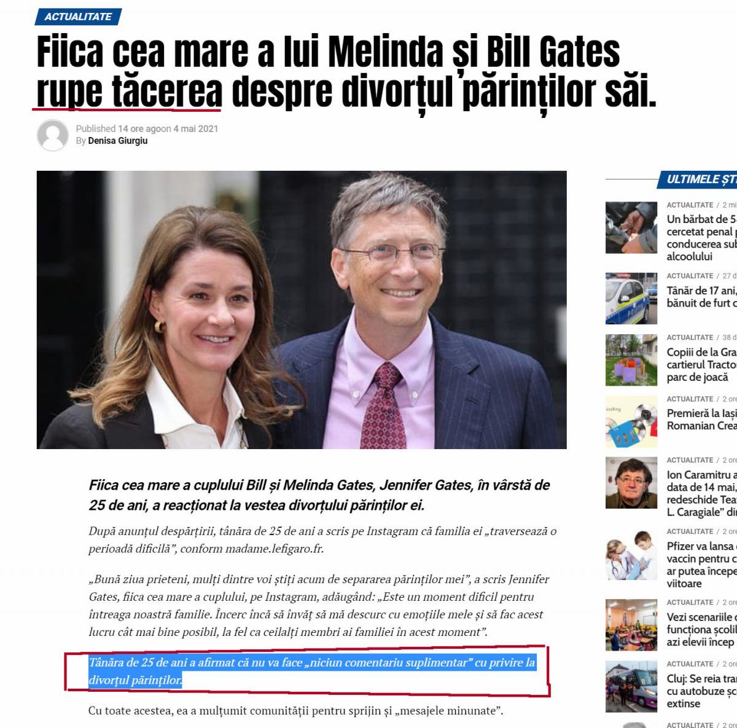Image resolution: width=737 pixels, height=728 pixels.
Task: Open 'Tânăr de 17 ani' news headline
Action: [702, 297]
